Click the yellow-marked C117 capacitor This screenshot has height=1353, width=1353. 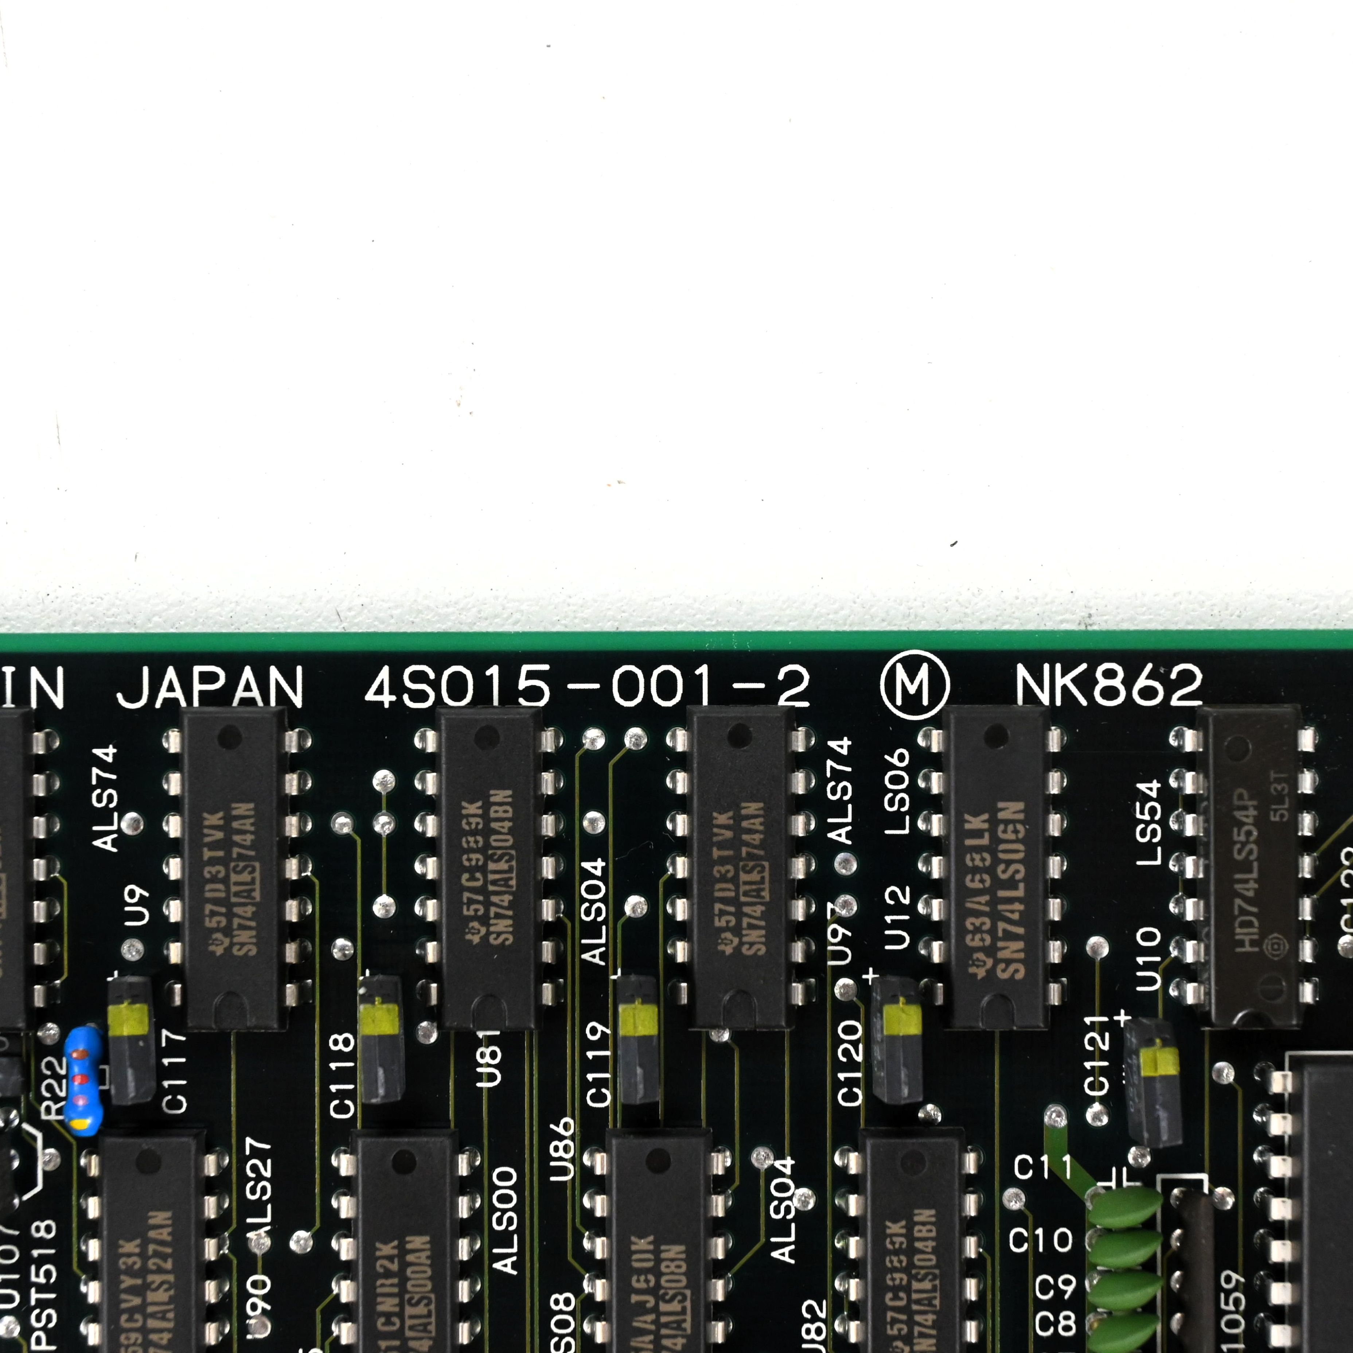131,1039
